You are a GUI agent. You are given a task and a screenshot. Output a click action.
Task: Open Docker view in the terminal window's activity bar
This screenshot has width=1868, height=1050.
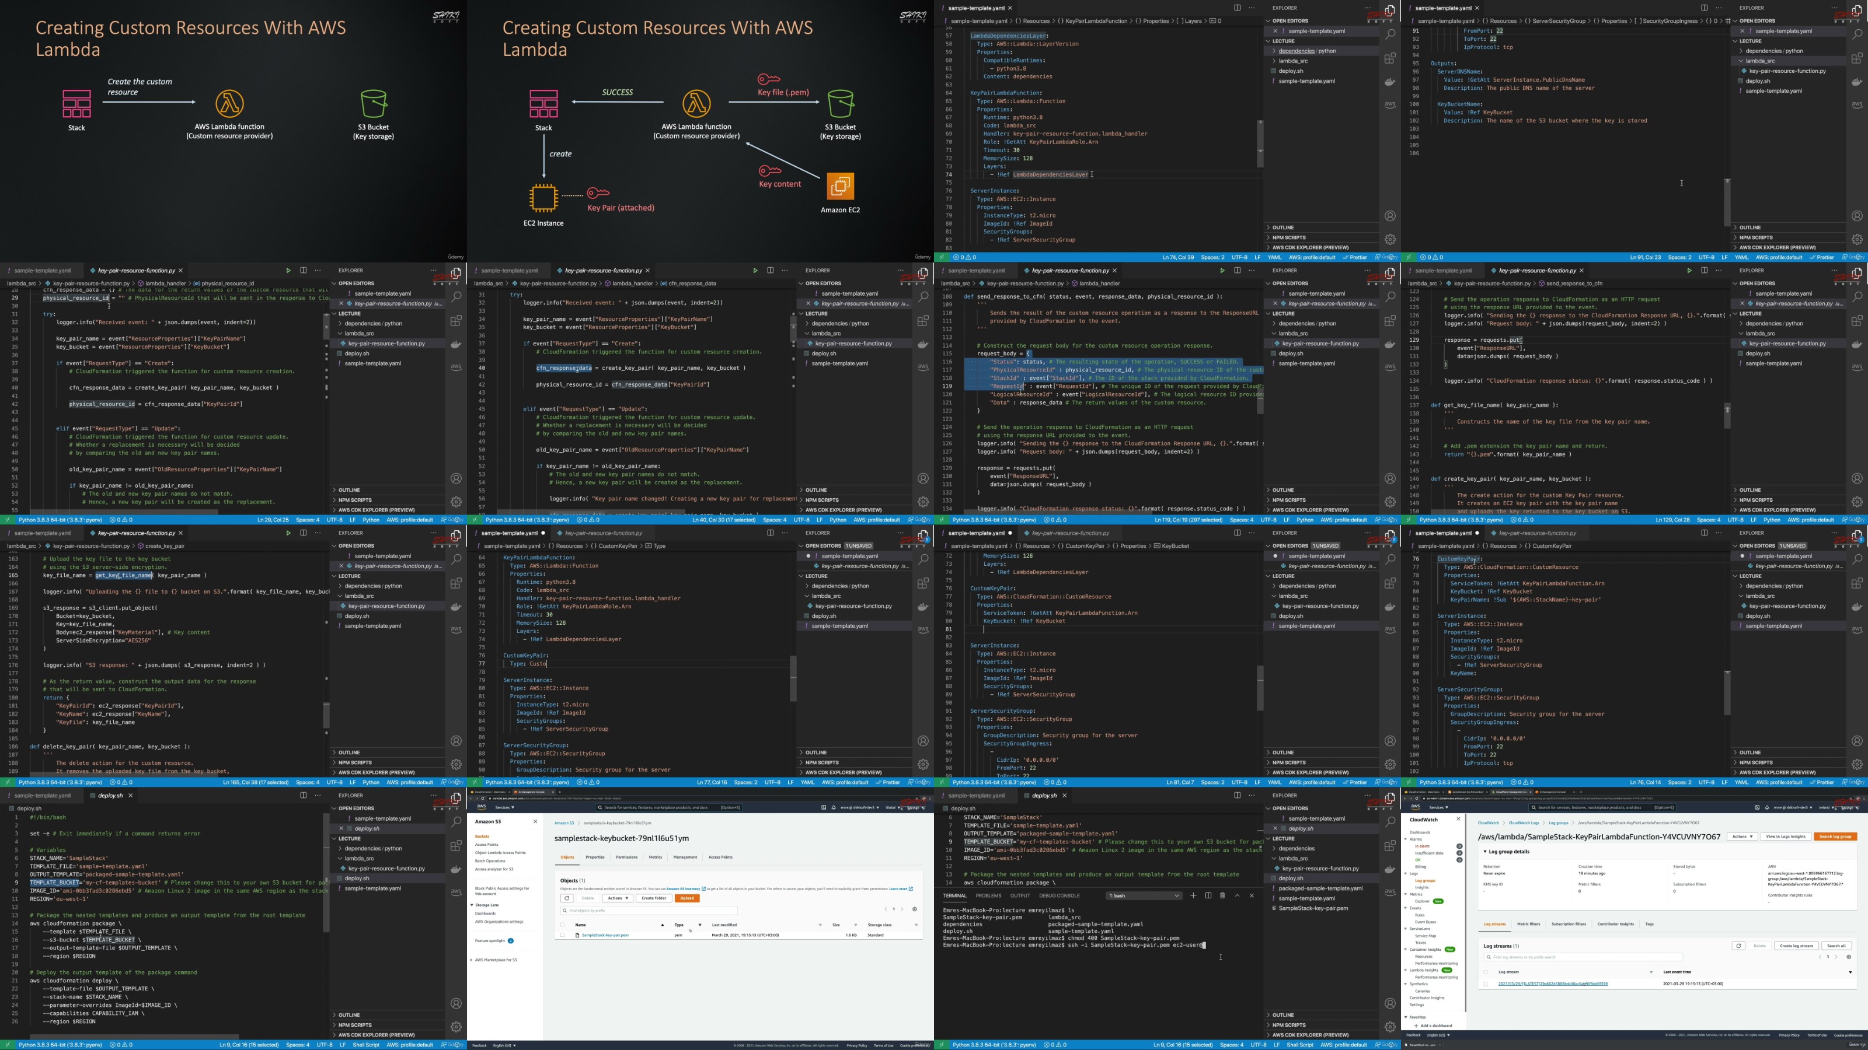click(1389, 870)
